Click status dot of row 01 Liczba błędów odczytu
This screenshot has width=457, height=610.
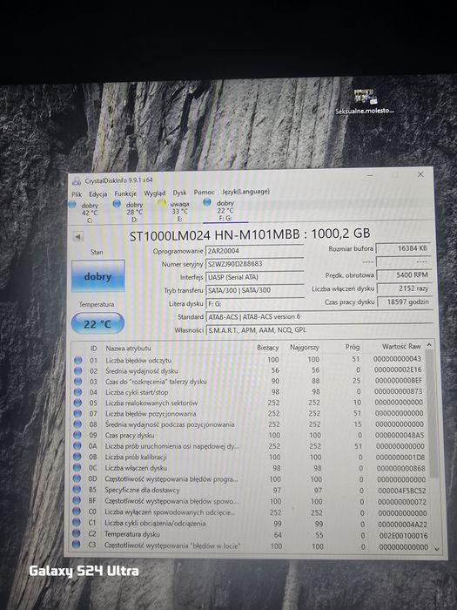(x=78, y=360)
